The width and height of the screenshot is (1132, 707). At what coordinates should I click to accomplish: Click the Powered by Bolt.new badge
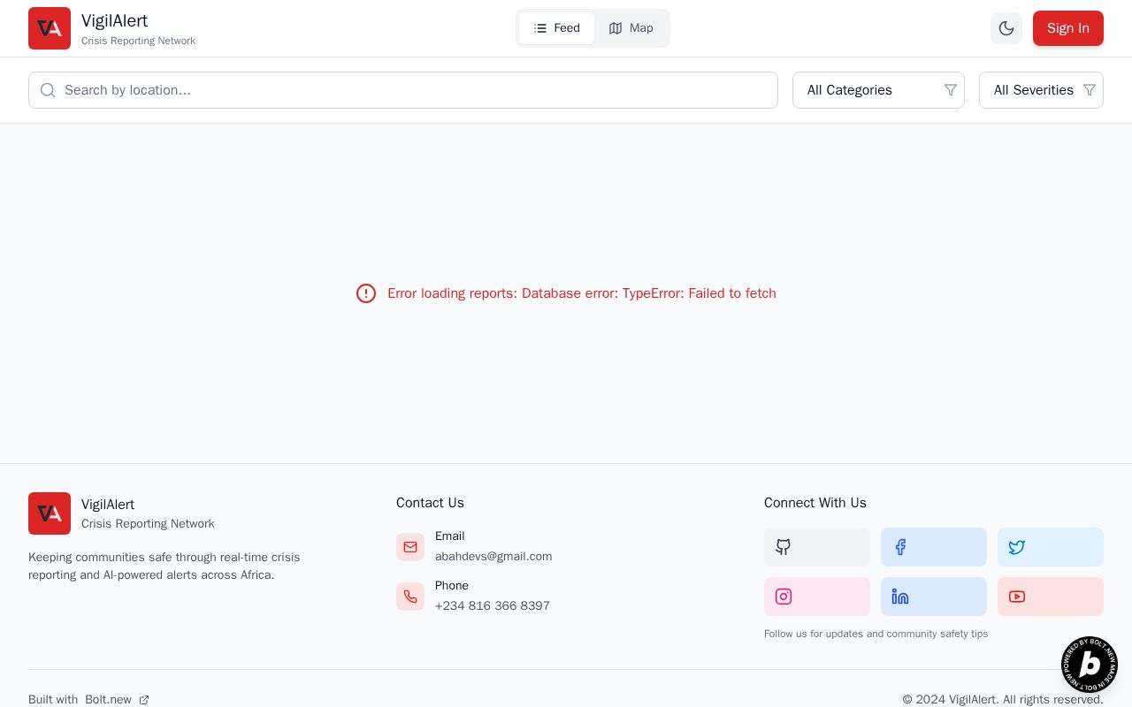coord(1090,665)
